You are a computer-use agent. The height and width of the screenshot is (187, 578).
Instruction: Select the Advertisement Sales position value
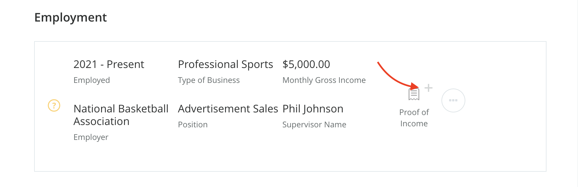point(228,109)
